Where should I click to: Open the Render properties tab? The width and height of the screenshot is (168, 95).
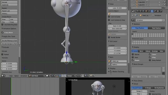click(138, 11)
